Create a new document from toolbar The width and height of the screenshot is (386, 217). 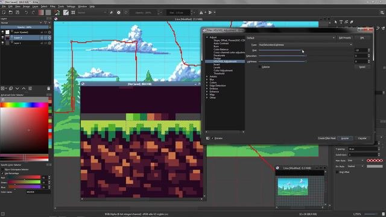[4, 12]
